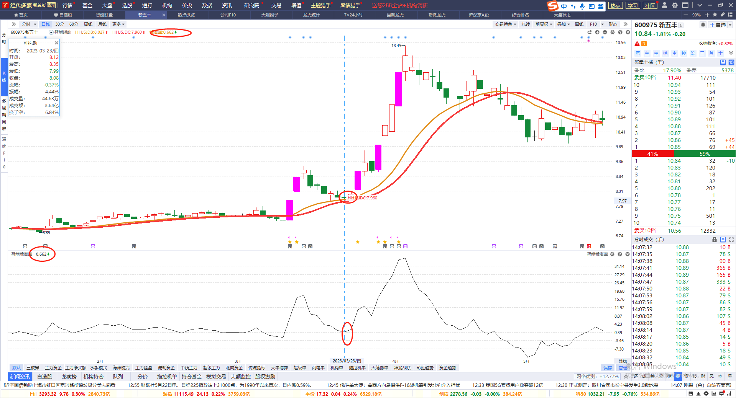Open the 自选 dropdown arrow
This screenshot has height=398, width=736.
tap(730, 25)
